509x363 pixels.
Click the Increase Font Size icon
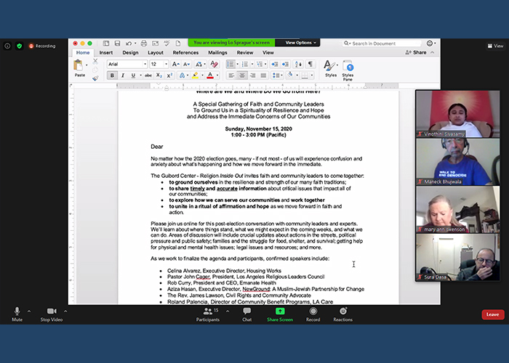176,64
